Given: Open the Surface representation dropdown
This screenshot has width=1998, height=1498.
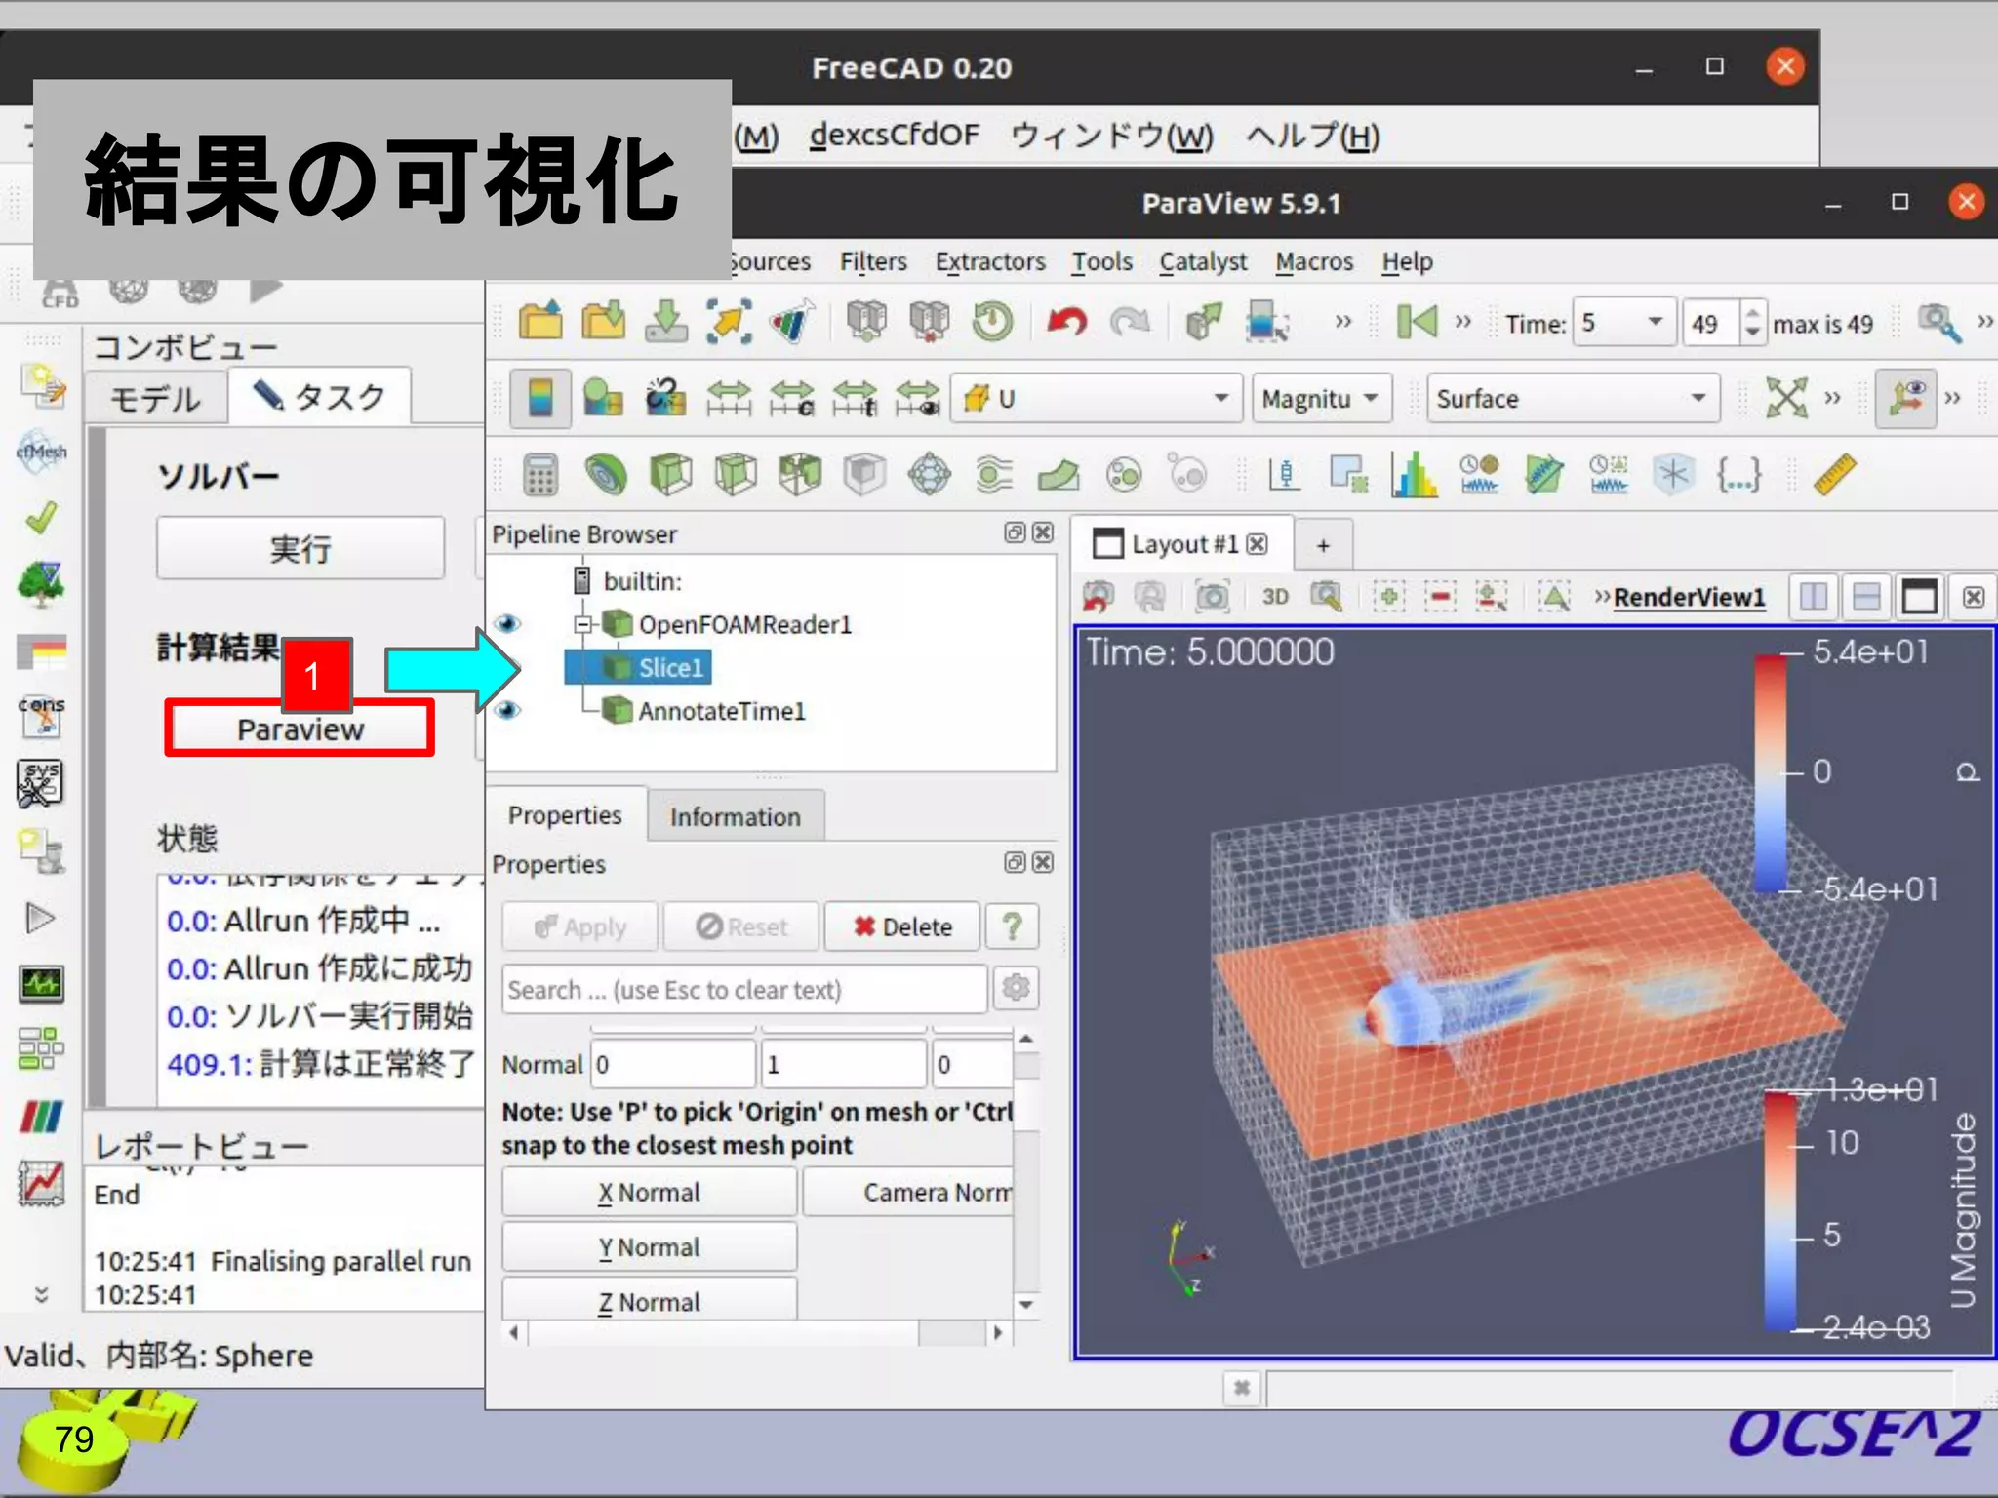Looking at the screenshot, I should [x=1572, y=399].
